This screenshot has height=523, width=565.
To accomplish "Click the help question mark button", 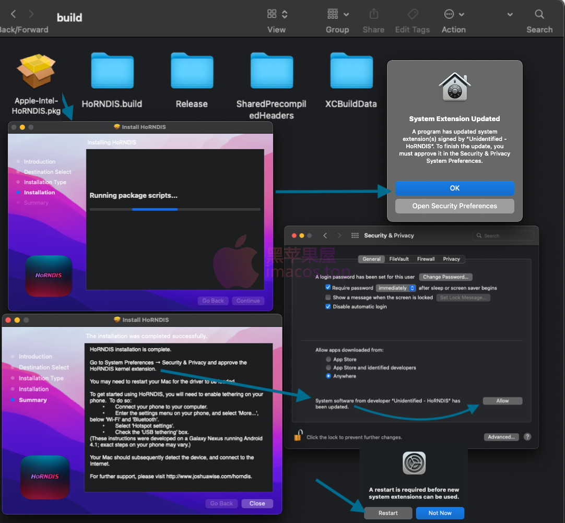I will pyautogui.click(x=527, y=437).
